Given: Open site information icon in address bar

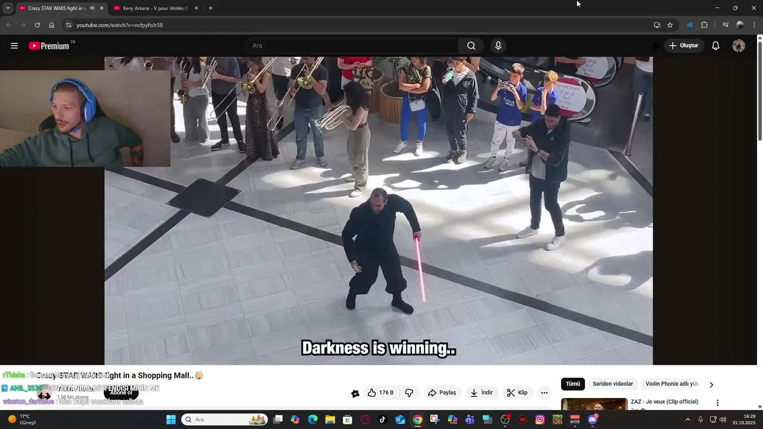Looking at the screenshot, I should point(69,25).
